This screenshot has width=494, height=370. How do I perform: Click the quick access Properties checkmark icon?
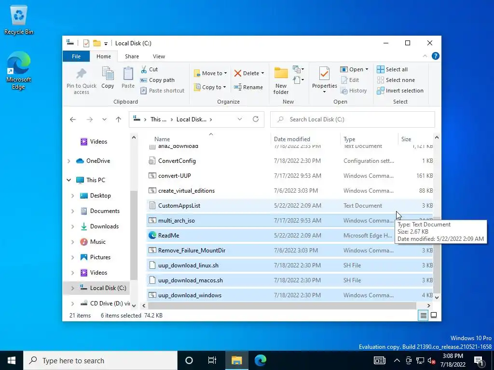click(86, 43)
